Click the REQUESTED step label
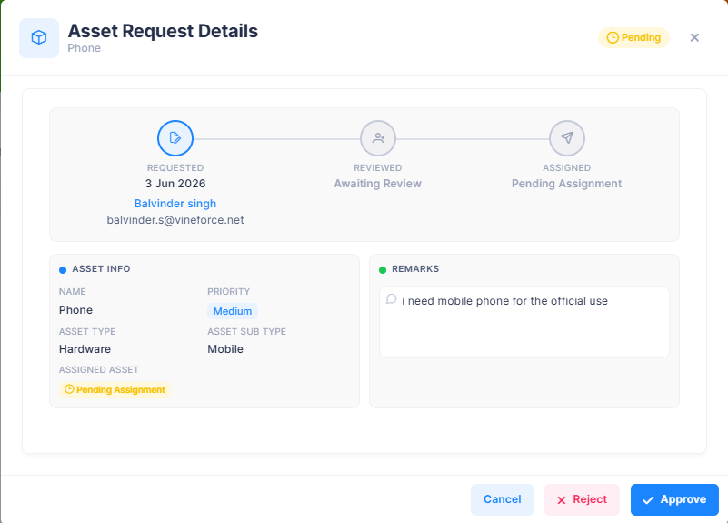The width and height of the screenshot is (728, 523). point(175,167)
